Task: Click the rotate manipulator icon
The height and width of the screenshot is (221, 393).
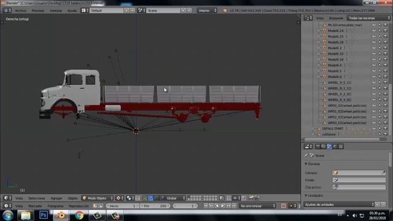Action: (157, 198)
